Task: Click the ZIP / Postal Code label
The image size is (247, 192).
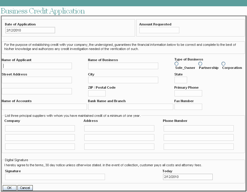Action: tap(102, 87)
